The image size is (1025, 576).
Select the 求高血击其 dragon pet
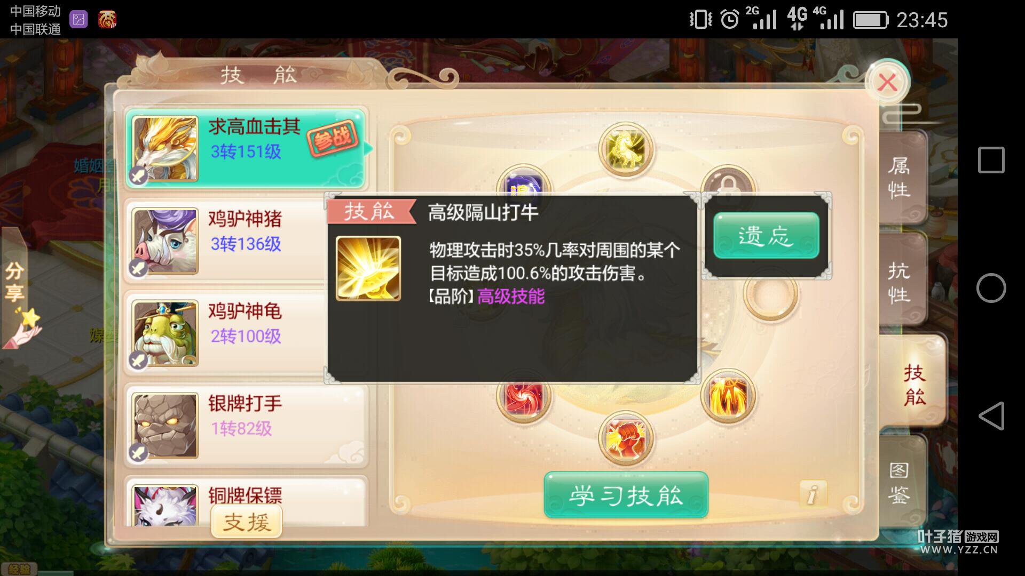[x=246, y=148]
